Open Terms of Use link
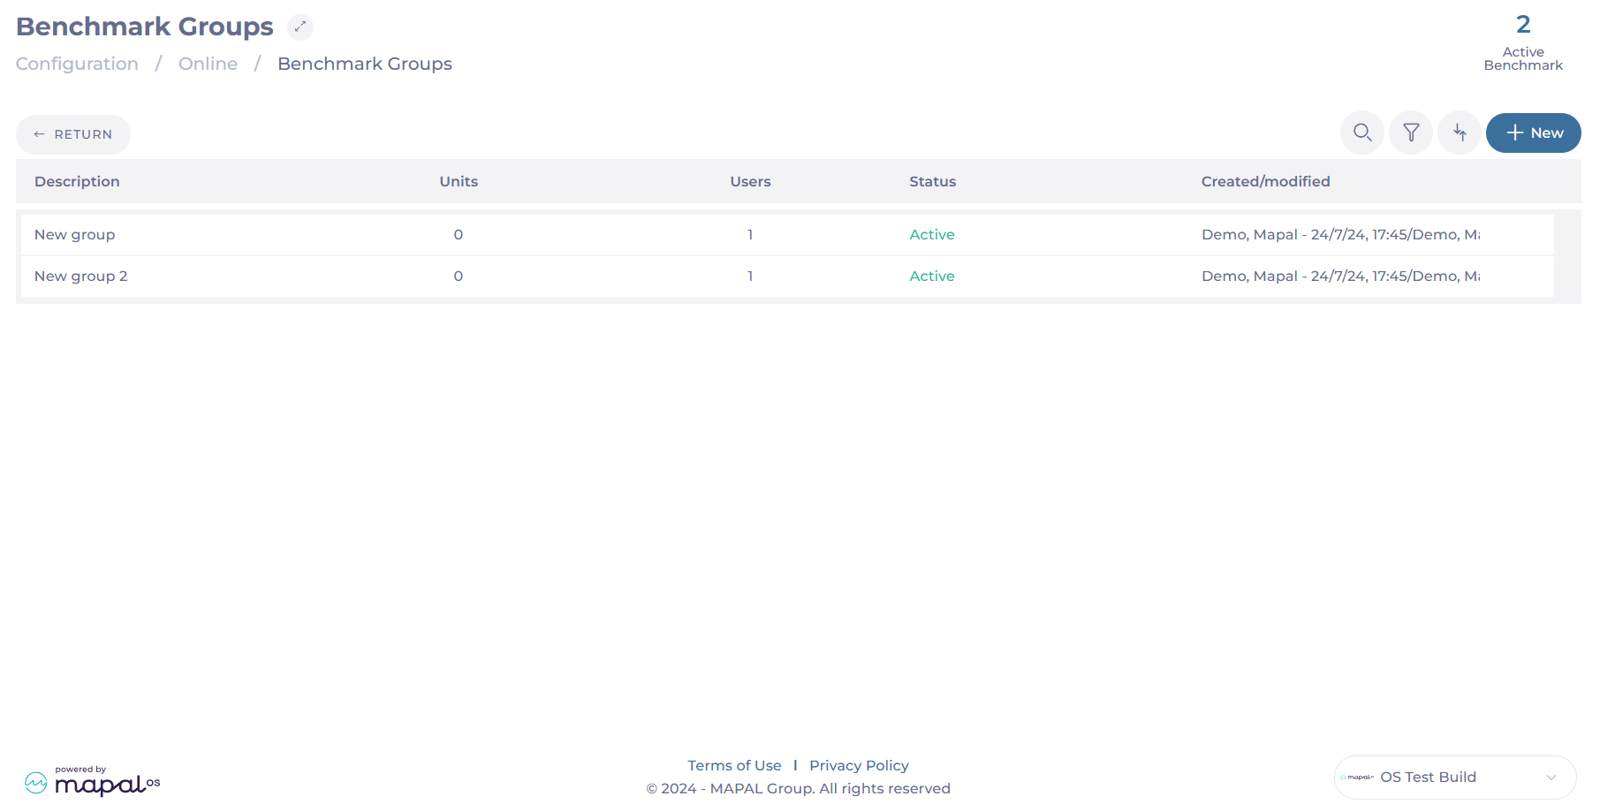Screen dimensions: 1600x804 (734, 765)
